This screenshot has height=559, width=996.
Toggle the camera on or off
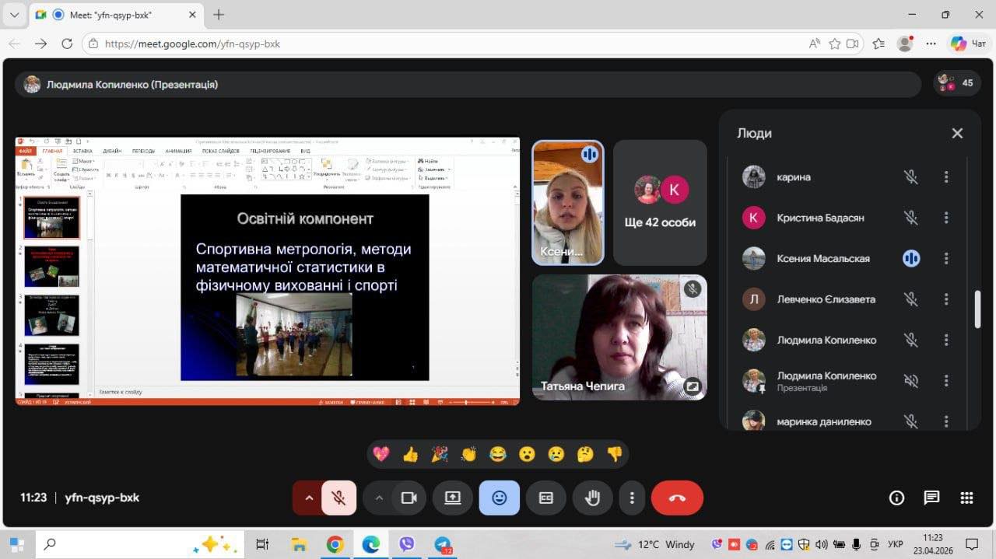click(x=409, y=498)
